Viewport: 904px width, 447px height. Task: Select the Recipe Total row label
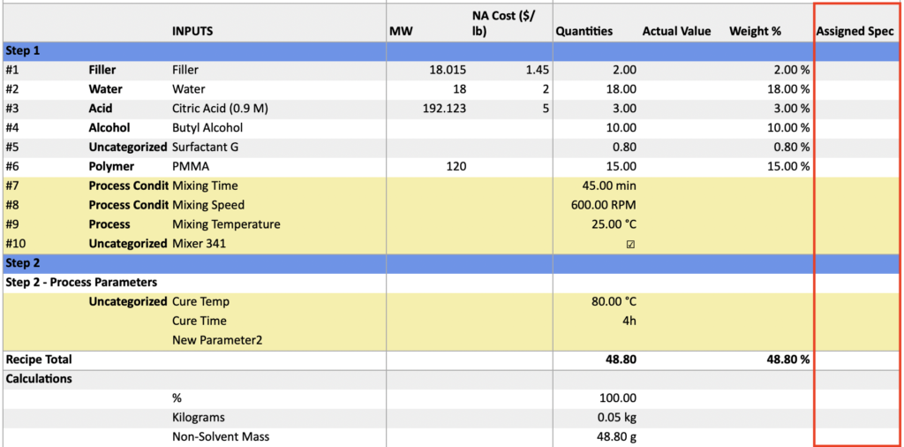pyautogui.click(x=39, y=360)
